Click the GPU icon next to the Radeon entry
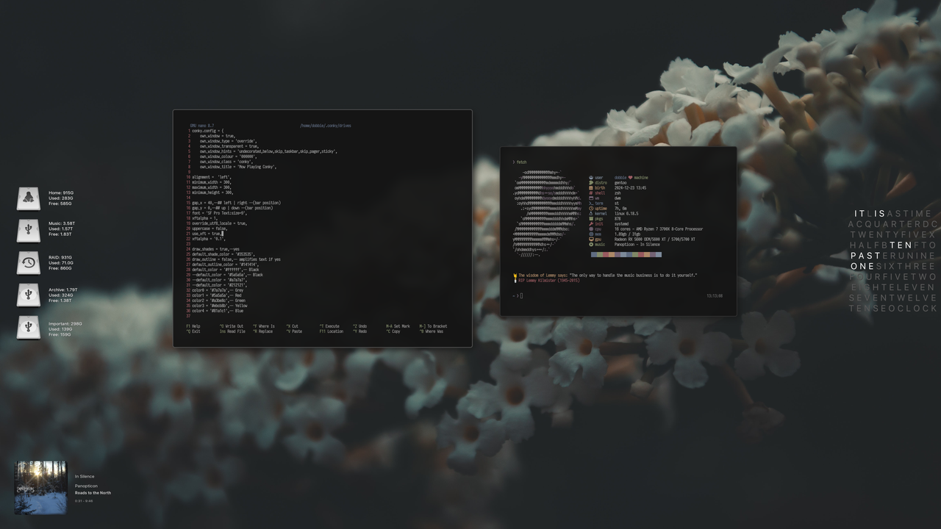 pyautogui.click(x=591, y=240)
